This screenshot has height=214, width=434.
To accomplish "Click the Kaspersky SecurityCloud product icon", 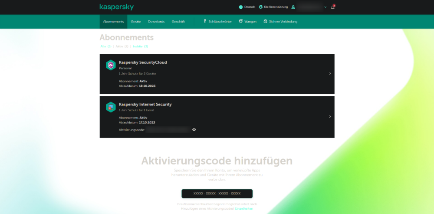I will pos(111,65).
